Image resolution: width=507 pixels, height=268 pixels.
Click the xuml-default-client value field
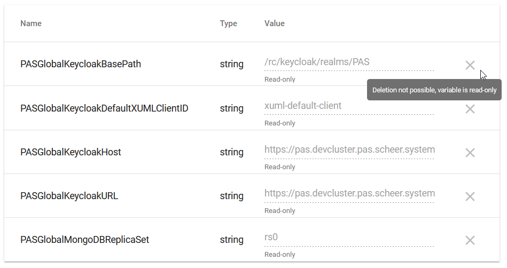pos(349,106)
